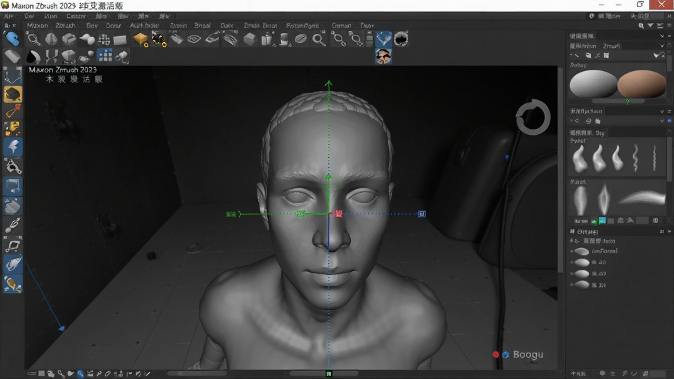Click the red center gizmo handle on face
This screenshot has width=674, height=379.
pos(339,214)
